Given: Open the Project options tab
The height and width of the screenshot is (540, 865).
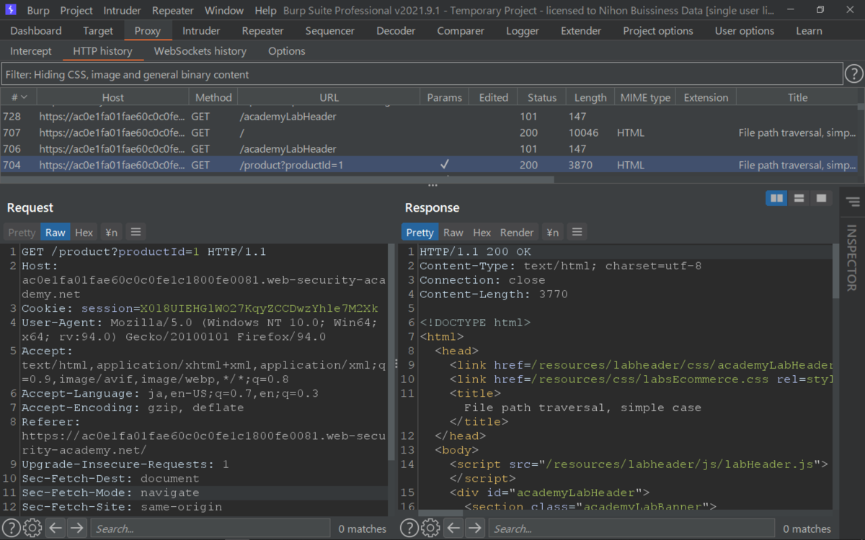Looking at the screenshot, I should pos(658,31).
